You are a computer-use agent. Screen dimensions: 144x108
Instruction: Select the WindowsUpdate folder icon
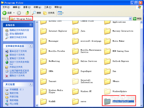[107, 92]
